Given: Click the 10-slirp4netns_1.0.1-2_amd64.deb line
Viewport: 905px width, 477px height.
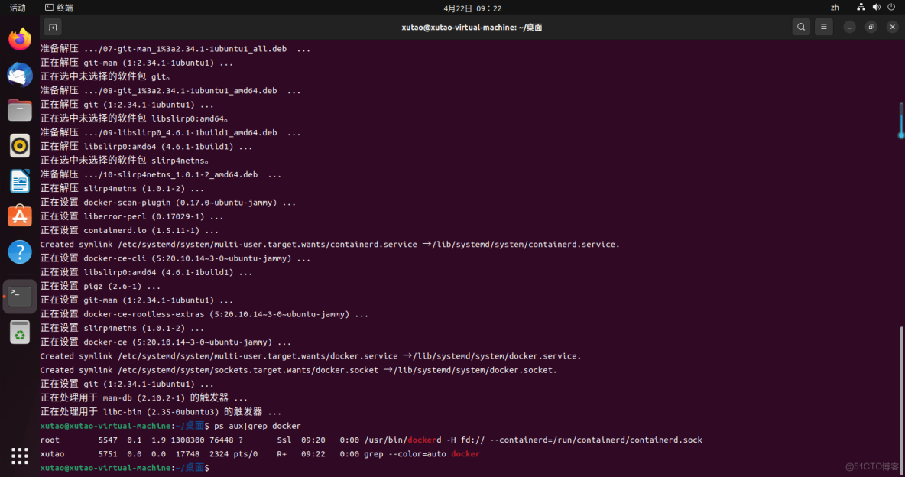Looking at the screenshot, I should [x=161, y=174].
